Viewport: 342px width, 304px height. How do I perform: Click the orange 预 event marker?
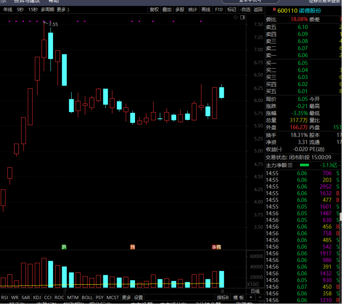pos(133,247)
